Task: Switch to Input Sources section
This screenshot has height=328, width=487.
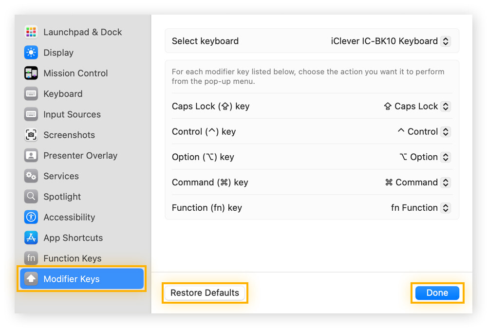Action: [31, 114]
